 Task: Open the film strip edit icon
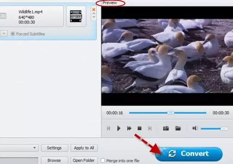click(76, 16)
